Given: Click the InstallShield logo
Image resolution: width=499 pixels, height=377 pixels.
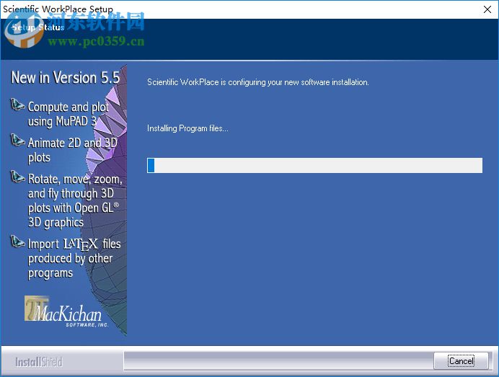Looking at the screenshot, I should [39, 362].
